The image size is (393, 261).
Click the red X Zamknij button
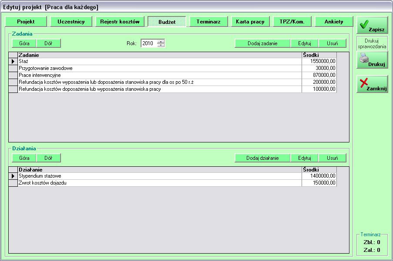[x=372, y=84]
